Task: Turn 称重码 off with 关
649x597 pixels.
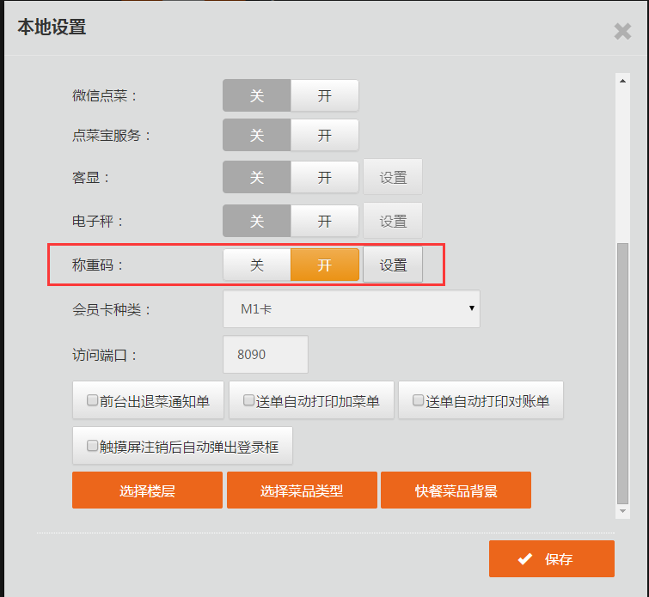Action: pyautogui.click(x=257, y=265)
